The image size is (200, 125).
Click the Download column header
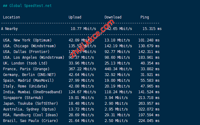click(113, 17)
